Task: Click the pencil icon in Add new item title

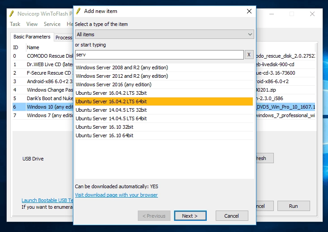Action: click(x=78, y=11)
